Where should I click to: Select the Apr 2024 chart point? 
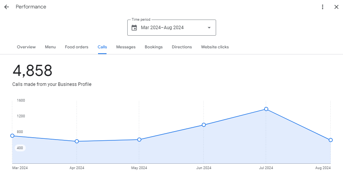point(77,142)
